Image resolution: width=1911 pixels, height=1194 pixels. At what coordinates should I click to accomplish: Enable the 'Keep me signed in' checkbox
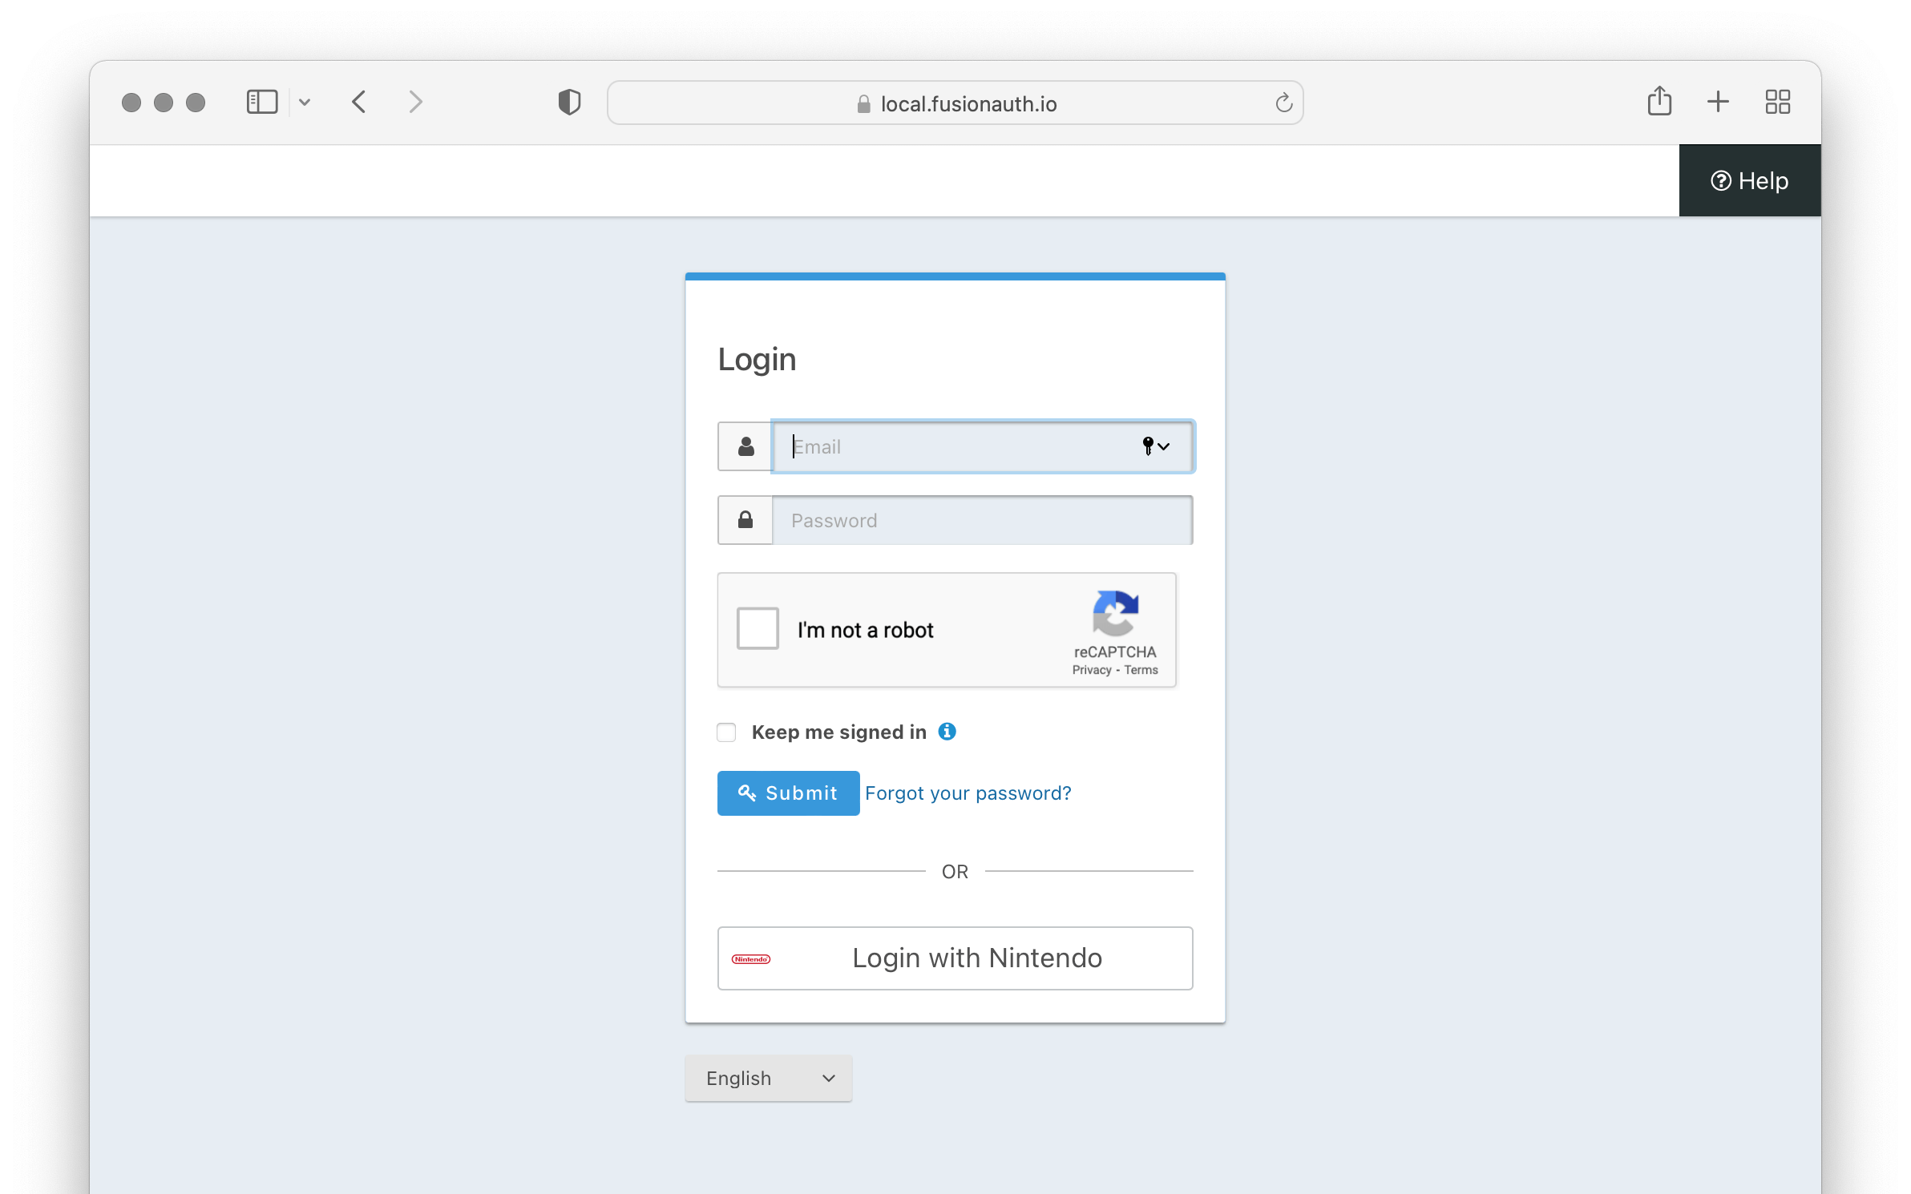point(725,732)
